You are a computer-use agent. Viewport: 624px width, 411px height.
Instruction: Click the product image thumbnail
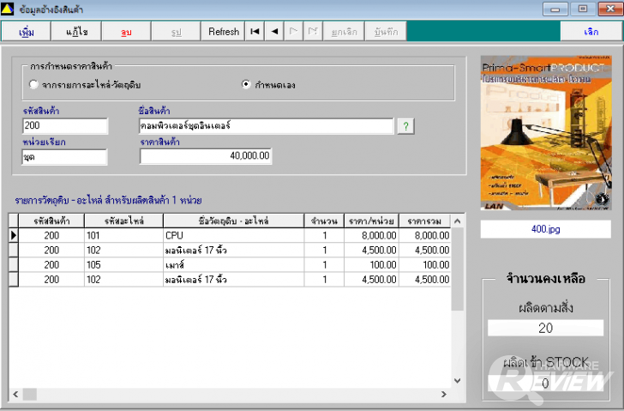[x=546, y=133]
